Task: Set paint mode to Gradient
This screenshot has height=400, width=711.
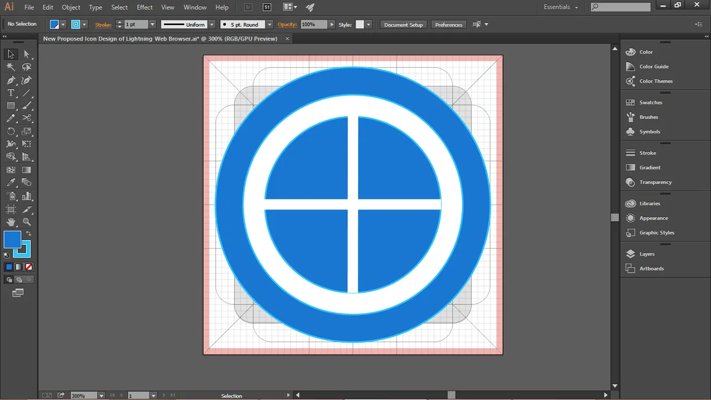Action: click(x=19, y=267)
